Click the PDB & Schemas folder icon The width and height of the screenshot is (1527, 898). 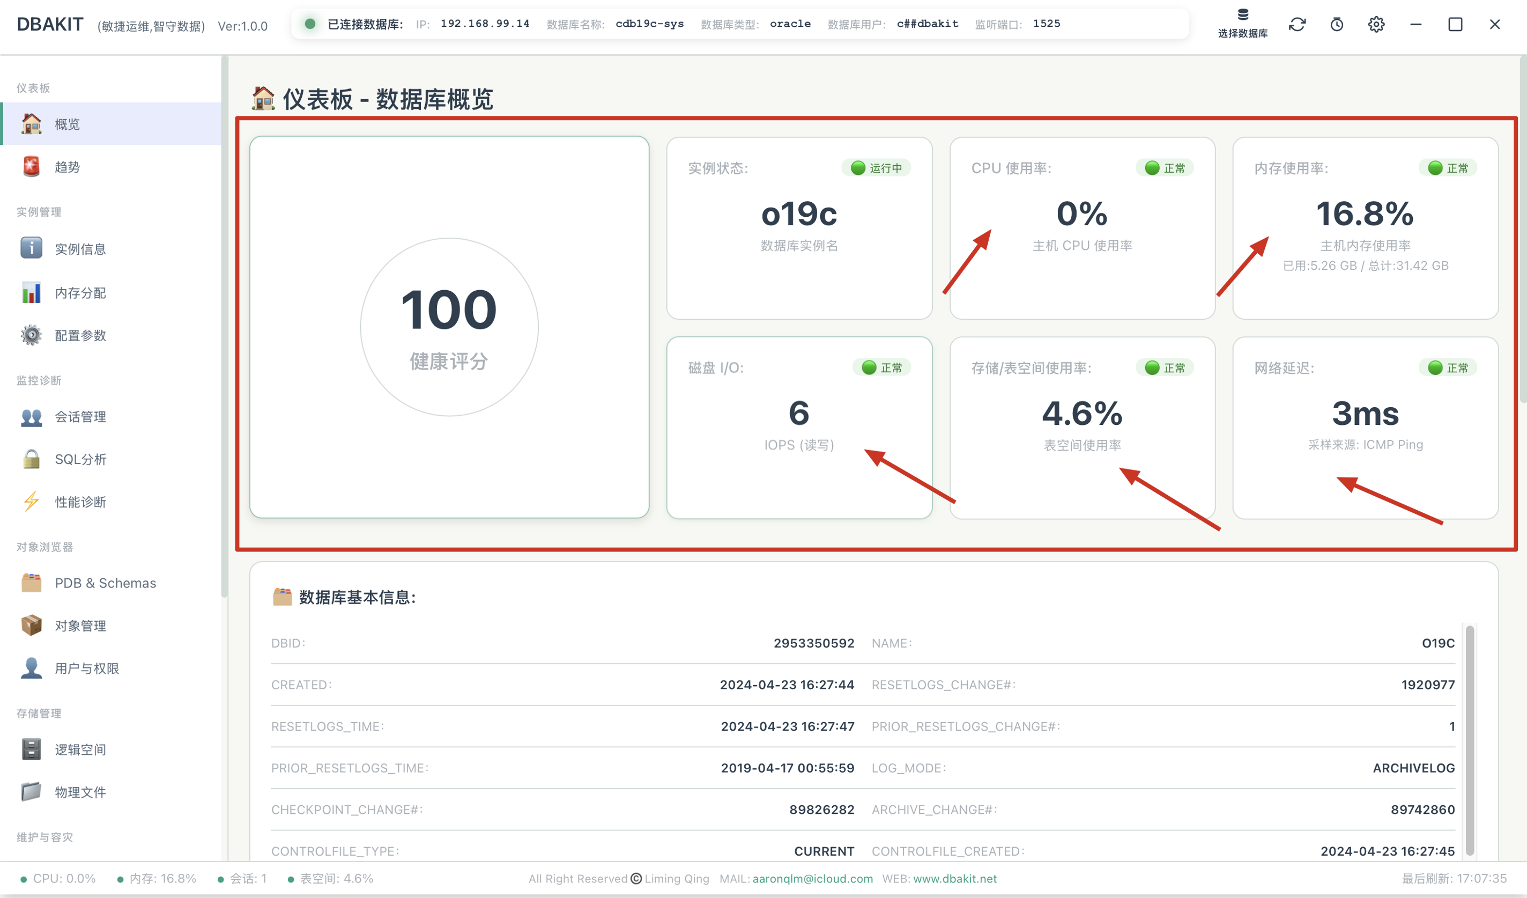pos(32,583)
